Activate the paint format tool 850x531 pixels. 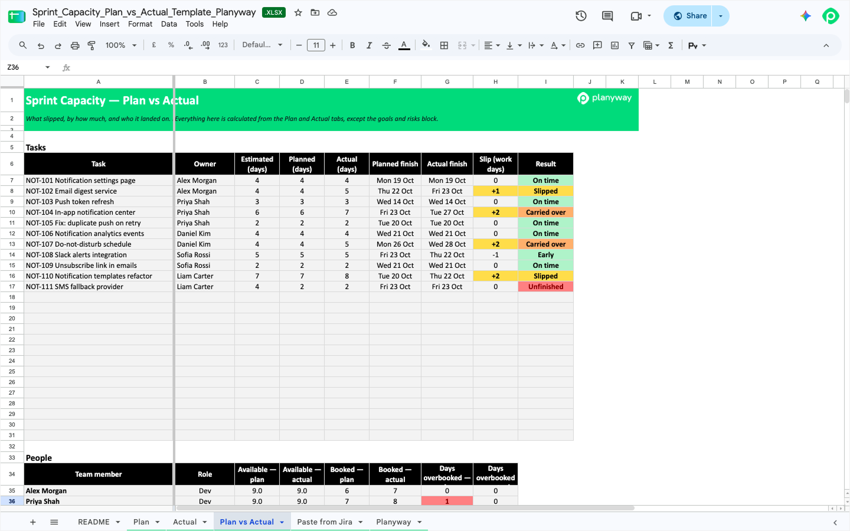tap(91, 45)
